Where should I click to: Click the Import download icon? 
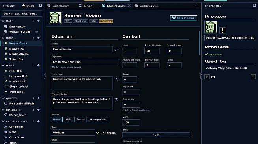pos(24,6)
